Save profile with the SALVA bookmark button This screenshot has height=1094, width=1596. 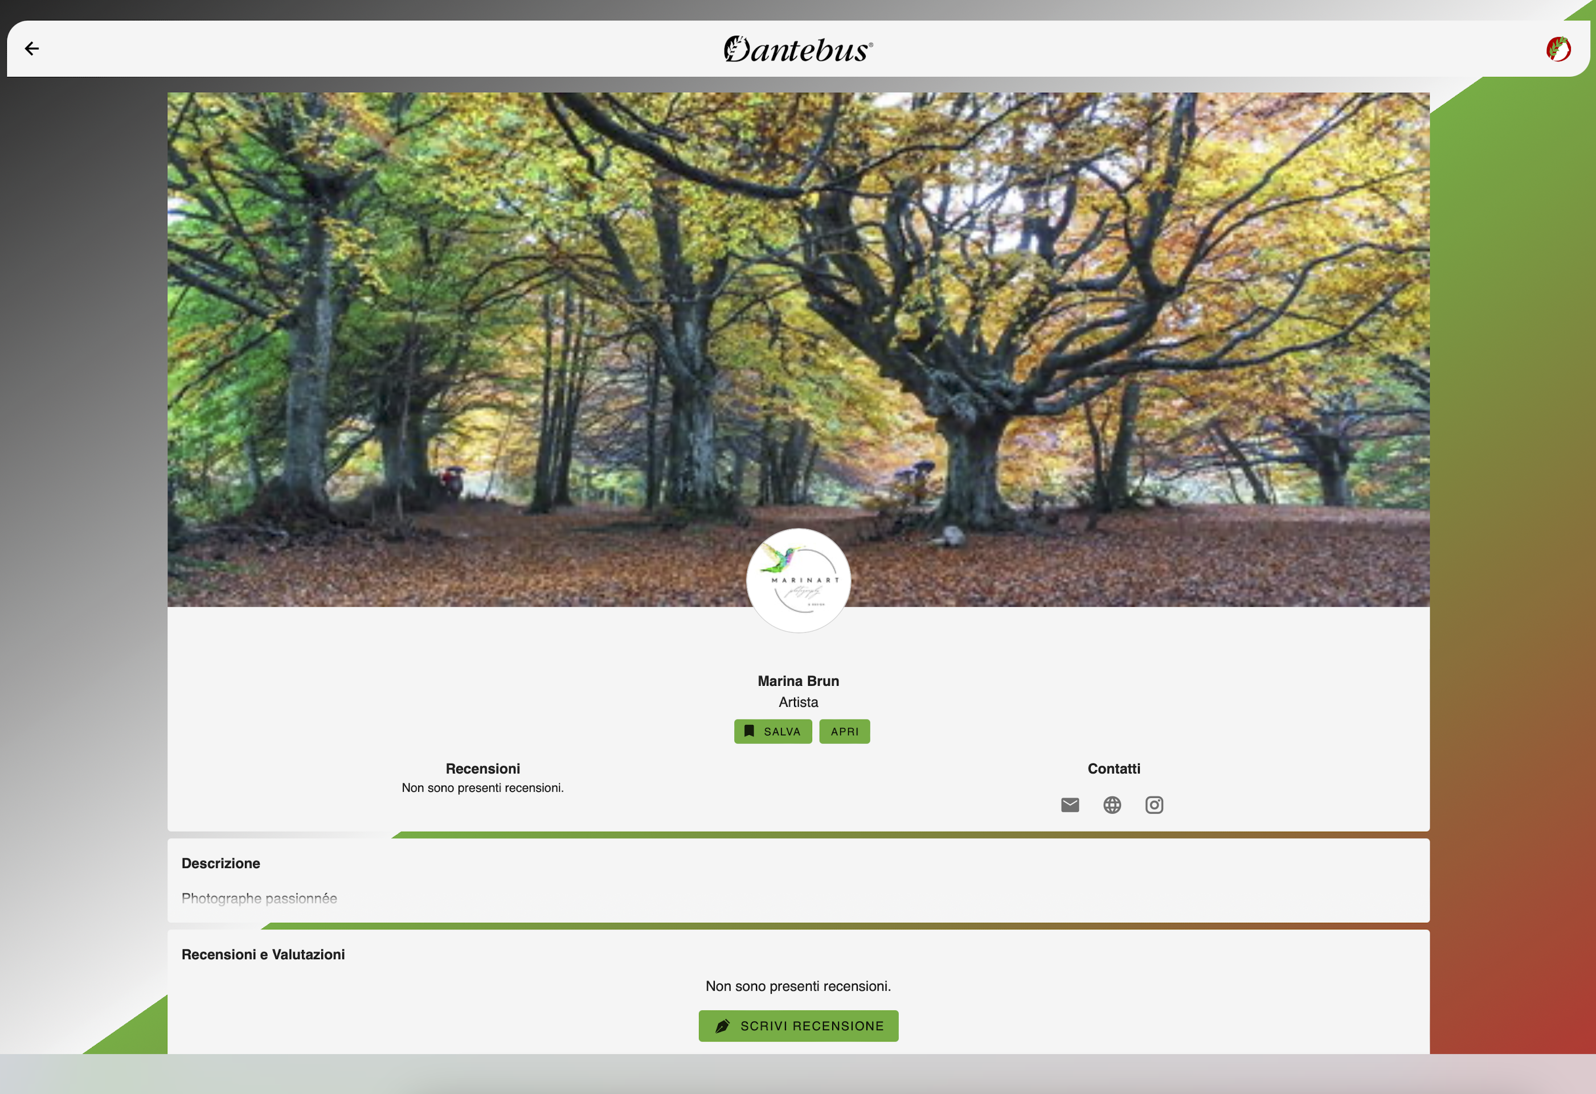pos(772,731)
